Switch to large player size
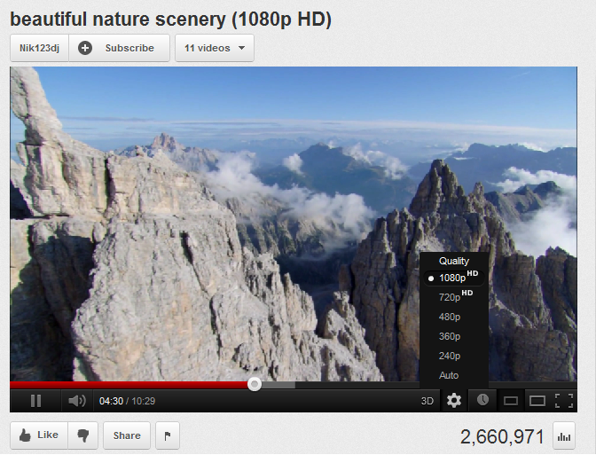The width and height of the screenshot is (596, 455). [537, 401]
